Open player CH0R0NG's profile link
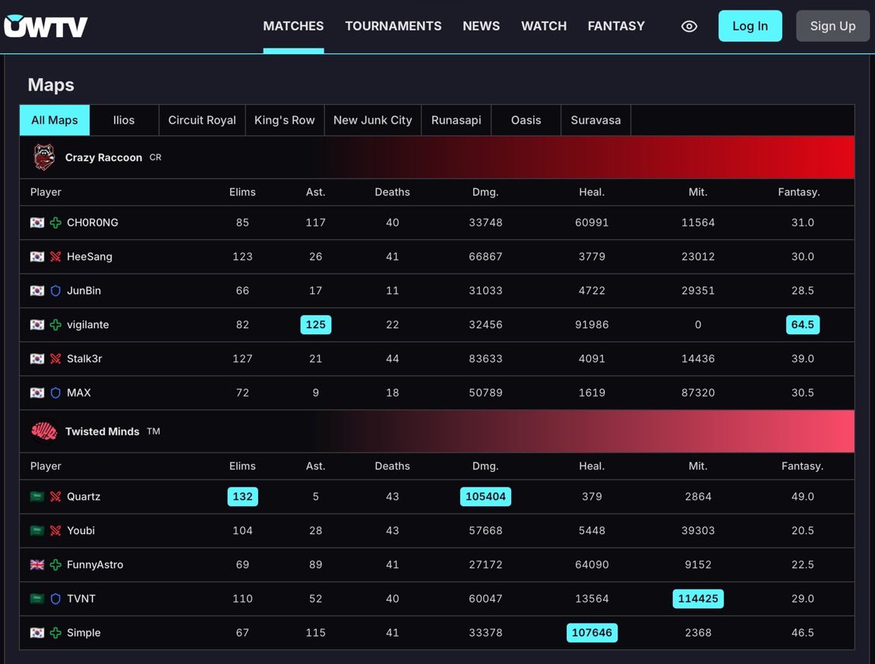 coord(93,223)
